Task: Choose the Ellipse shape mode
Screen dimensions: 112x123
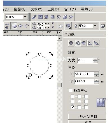Action: pos(15,26)
